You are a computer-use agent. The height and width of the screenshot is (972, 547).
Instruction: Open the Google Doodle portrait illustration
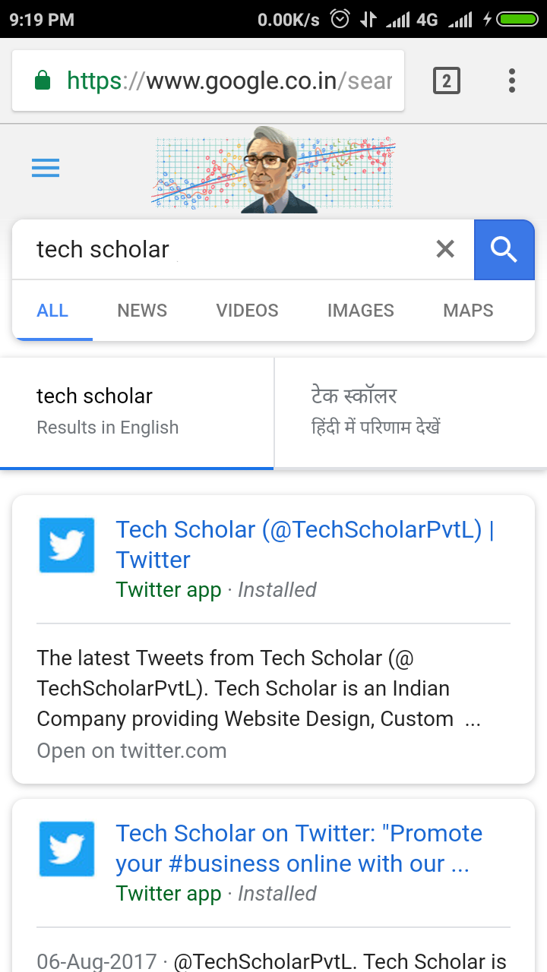pyautogui.click(x=273, y=170)
